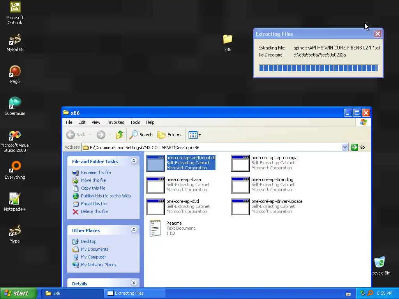Open the Forward button history dropdown
The image size is (399, 299).
point(110,135)
